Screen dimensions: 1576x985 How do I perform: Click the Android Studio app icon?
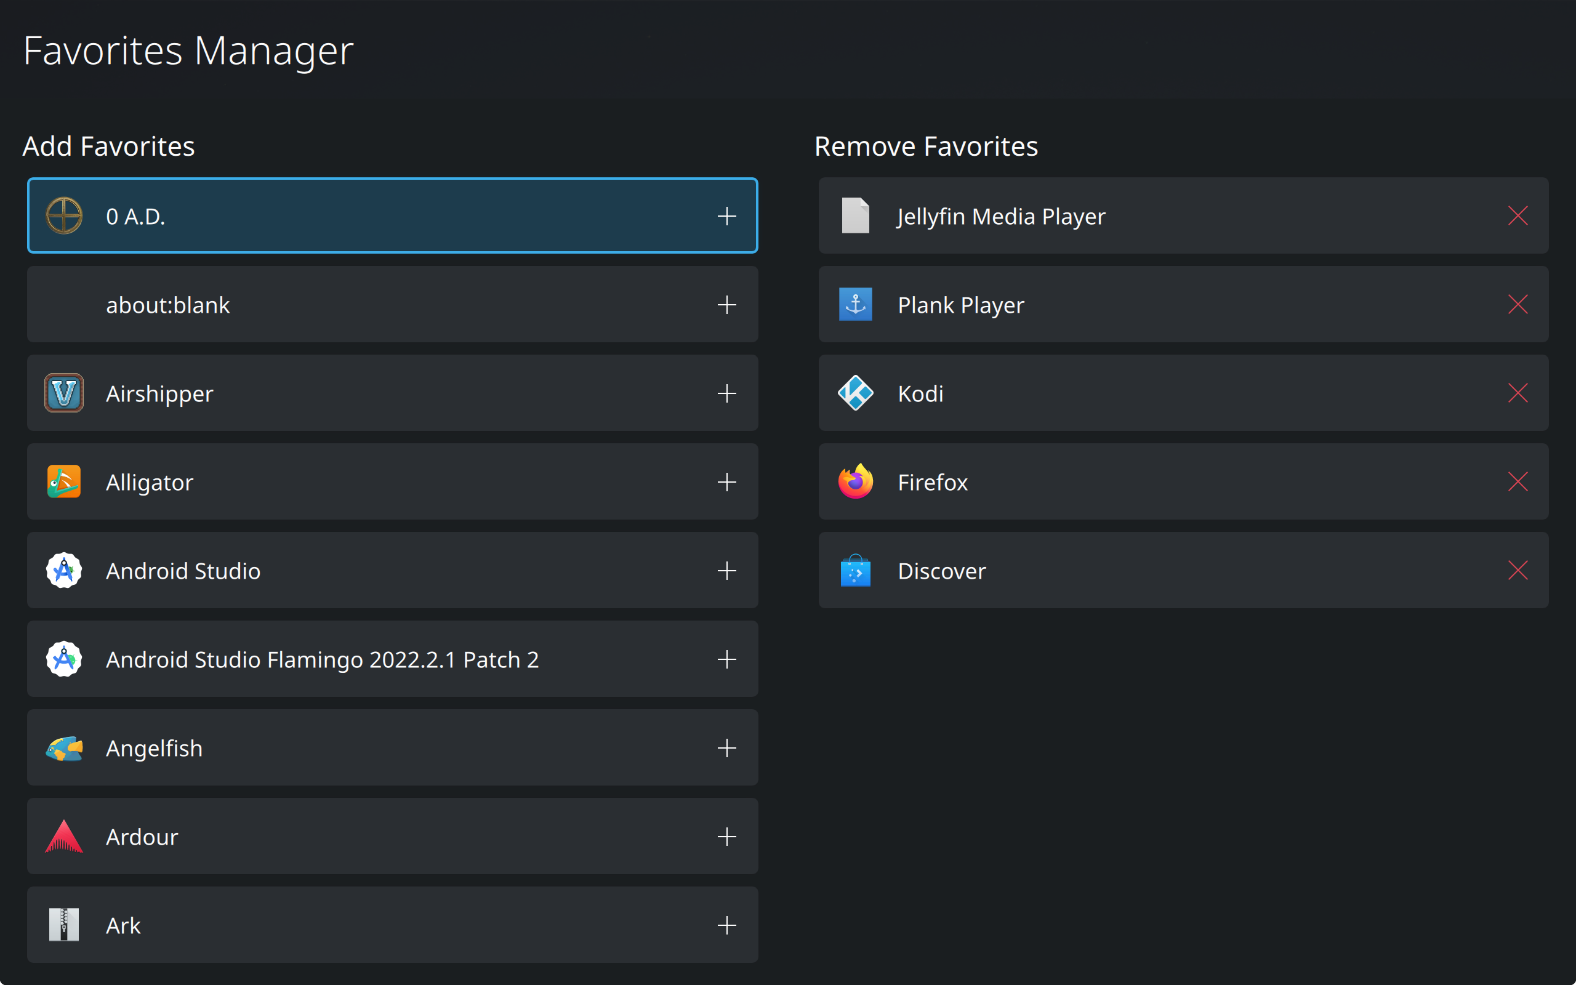click(64, 570)
